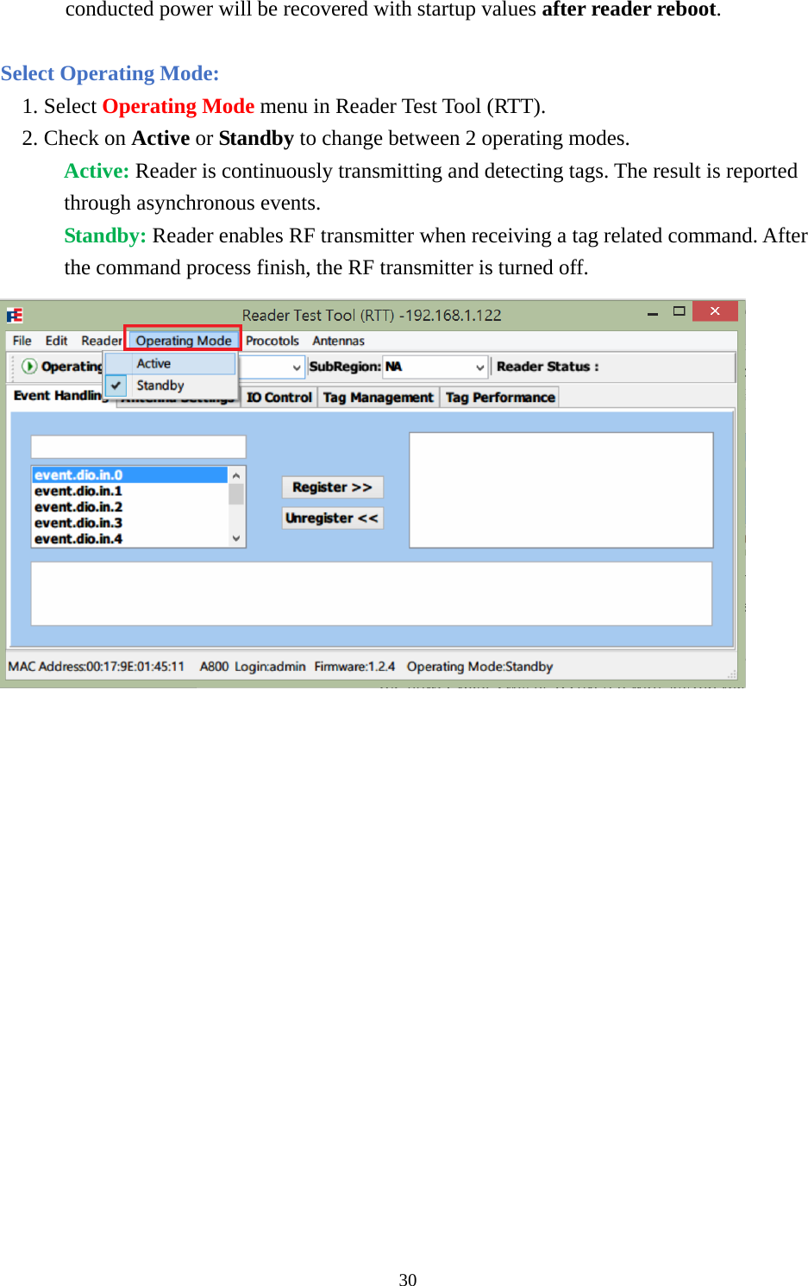Maximize the Reader Test Tool window
This screenshot has width=808, height=1286.
[679, 311]
